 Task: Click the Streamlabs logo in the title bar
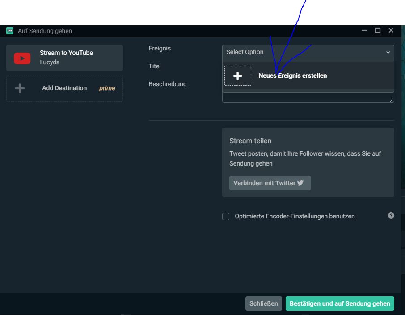point(10,31)
